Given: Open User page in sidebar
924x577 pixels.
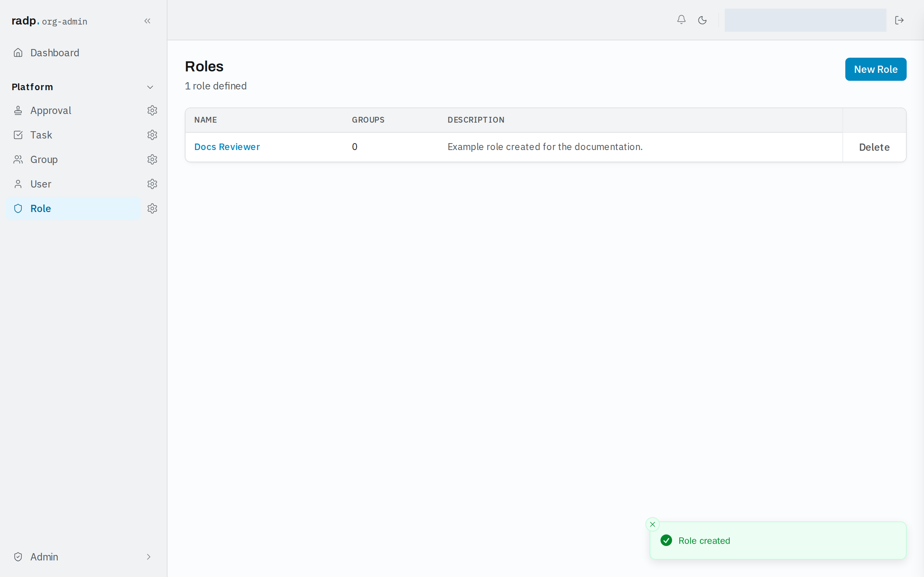Looking at the screenshot, I should tap(73, 184).
